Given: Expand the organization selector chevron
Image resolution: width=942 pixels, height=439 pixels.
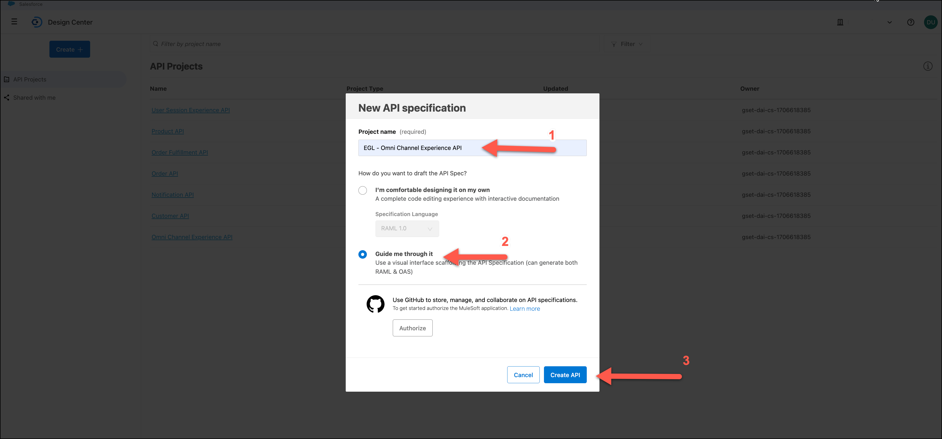Looking at the screenshot, I should point(889,22).
